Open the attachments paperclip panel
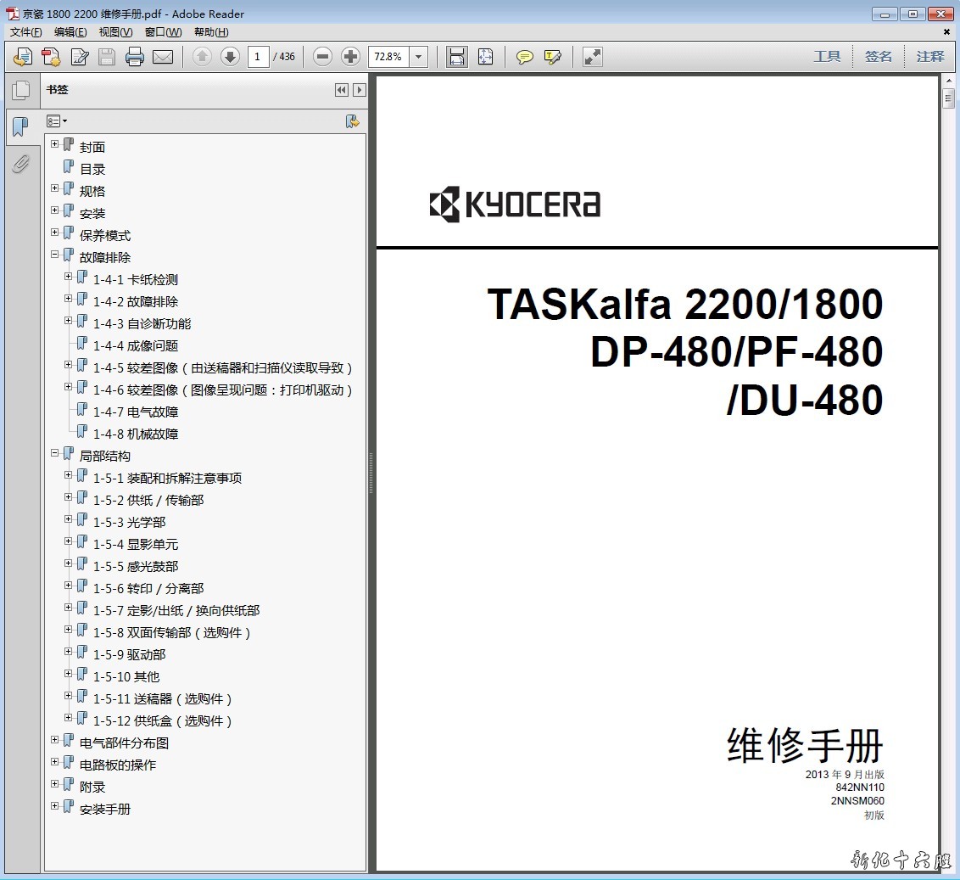 [20, 164]
